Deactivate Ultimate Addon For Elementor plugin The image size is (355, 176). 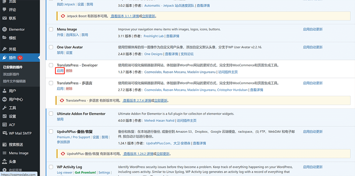tap(60, 119)
